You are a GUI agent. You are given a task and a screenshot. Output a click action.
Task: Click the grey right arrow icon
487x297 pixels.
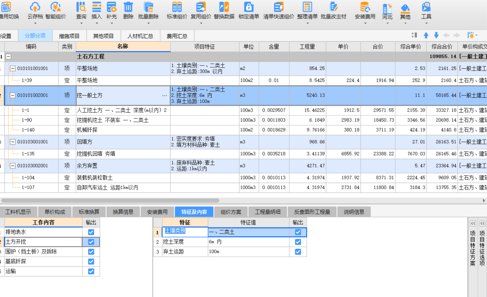[x=457, y=35]
